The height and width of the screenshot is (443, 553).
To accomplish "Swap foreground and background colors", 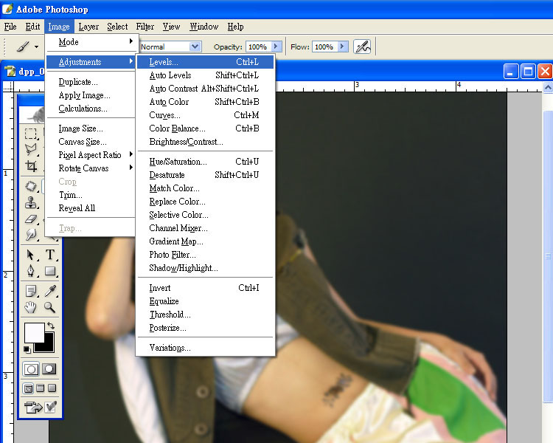I will (x=50, y=326).
